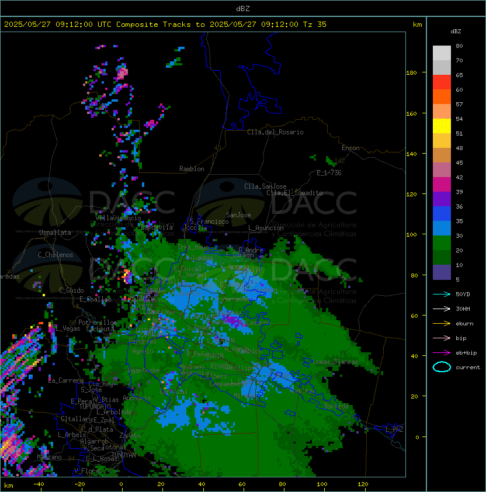The width and height of the screenshot is (486, 492).
Task: Click the magenta eb+bip arrow legend icon
Action: click(x=442, y=353)
